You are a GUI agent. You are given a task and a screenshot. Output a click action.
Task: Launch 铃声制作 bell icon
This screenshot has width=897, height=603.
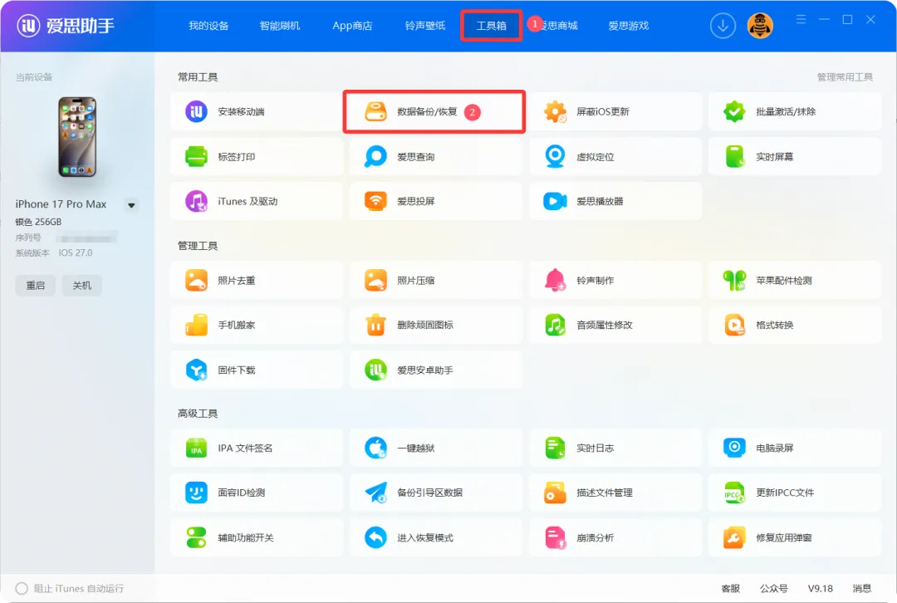pos(555,281)
